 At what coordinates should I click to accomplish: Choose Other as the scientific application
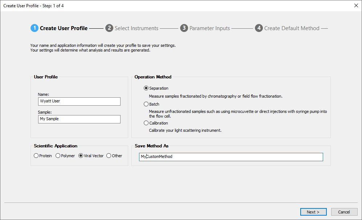click(109, 156)
